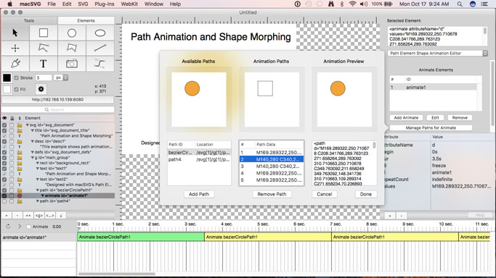Image resolution: width=496 pixels, height=278 pixels.
Task: Click the Add Path button
Action: [x=199, y=194]
